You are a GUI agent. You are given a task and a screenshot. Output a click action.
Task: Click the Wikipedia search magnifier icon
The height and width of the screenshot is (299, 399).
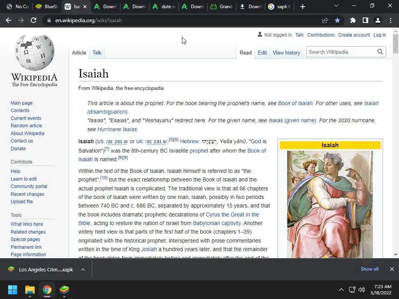tap(380, 52)
